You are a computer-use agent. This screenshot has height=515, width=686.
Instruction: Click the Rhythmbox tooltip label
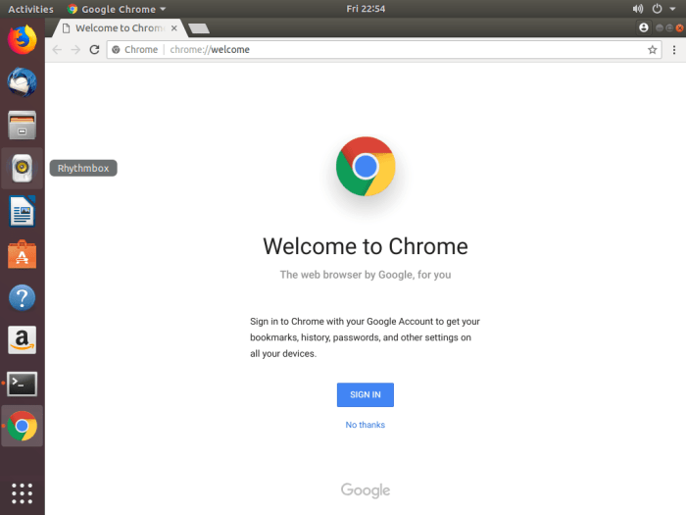tap(83, 168)
